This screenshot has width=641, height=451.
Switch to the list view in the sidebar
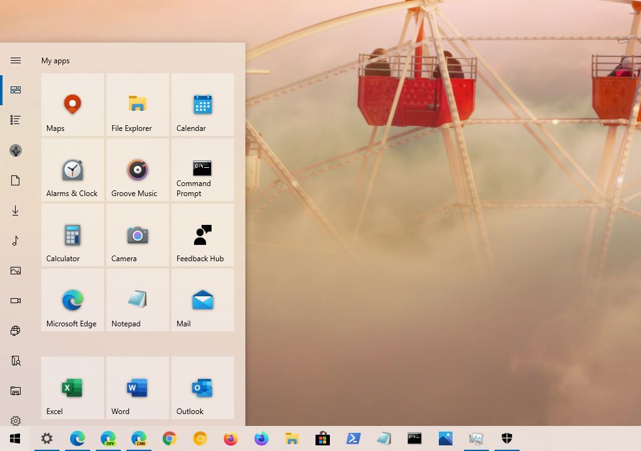click(x=16, y=120)
